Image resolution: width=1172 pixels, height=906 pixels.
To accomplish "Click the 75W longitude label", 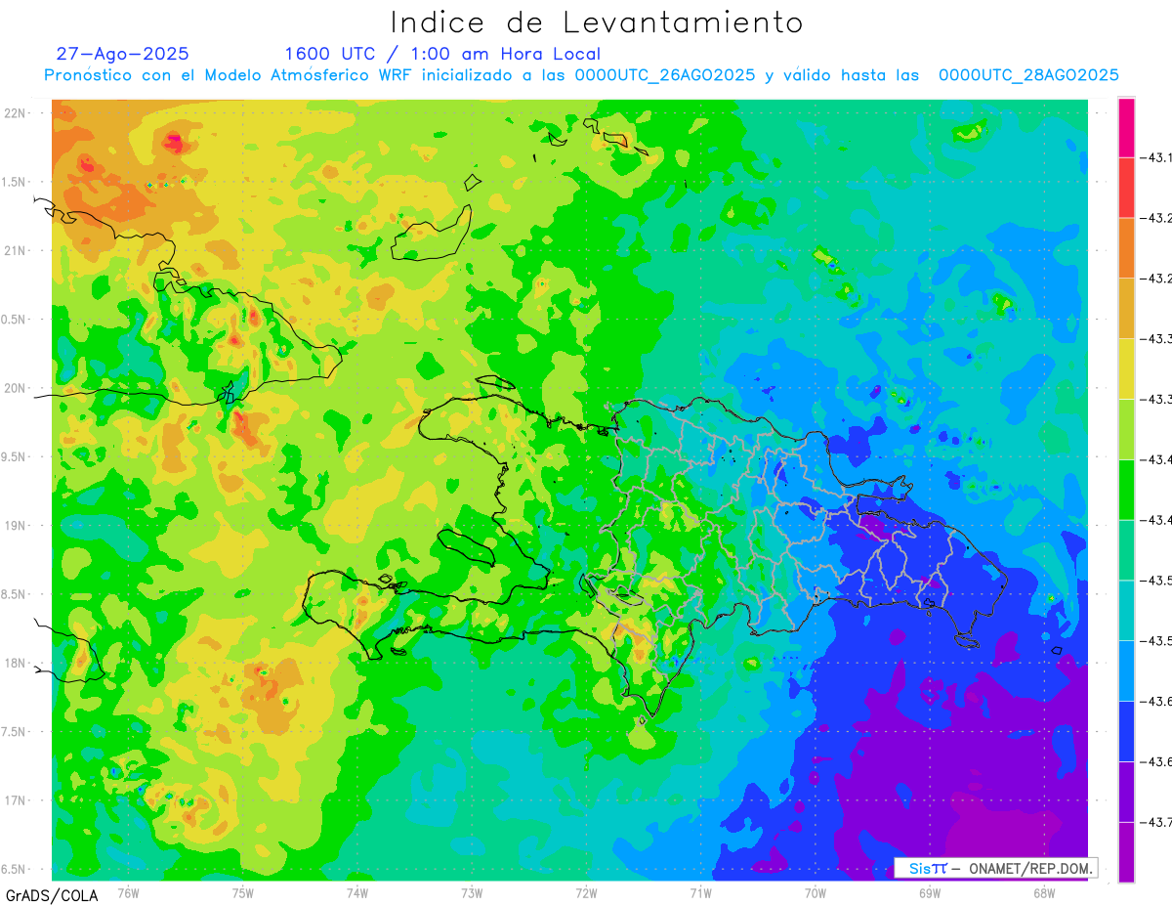I will 243,892.
